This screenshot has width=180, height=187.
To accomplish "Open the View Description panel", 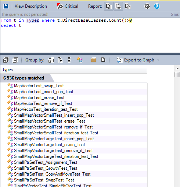I will tap(31, 6).
